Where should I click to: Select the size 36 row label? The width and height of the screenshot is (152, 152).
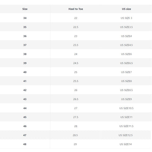[25, 36]
